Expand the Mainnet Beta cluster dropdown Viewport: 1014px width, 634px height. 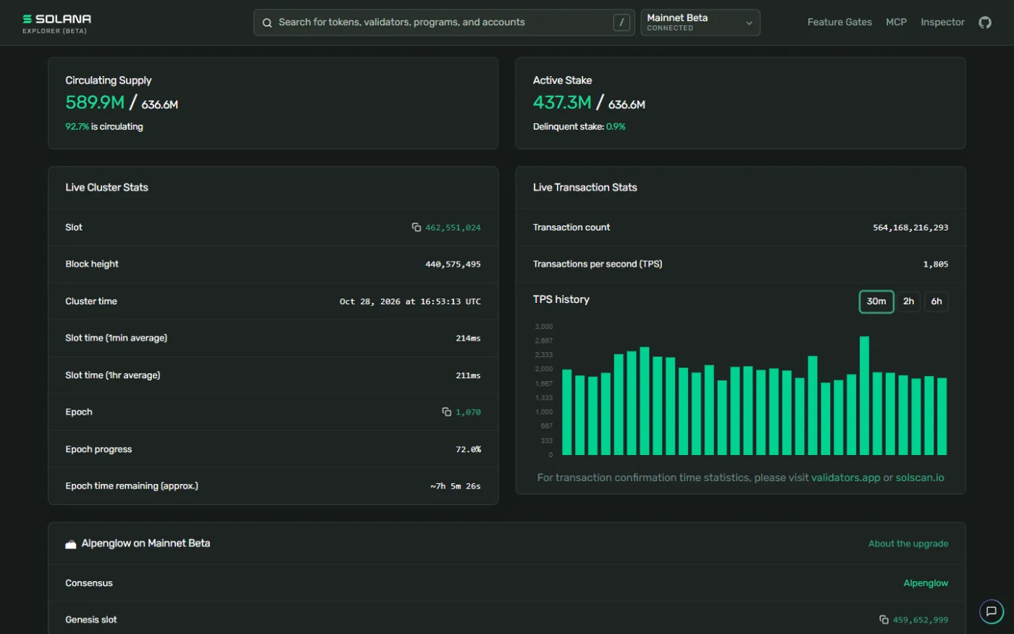700,22
